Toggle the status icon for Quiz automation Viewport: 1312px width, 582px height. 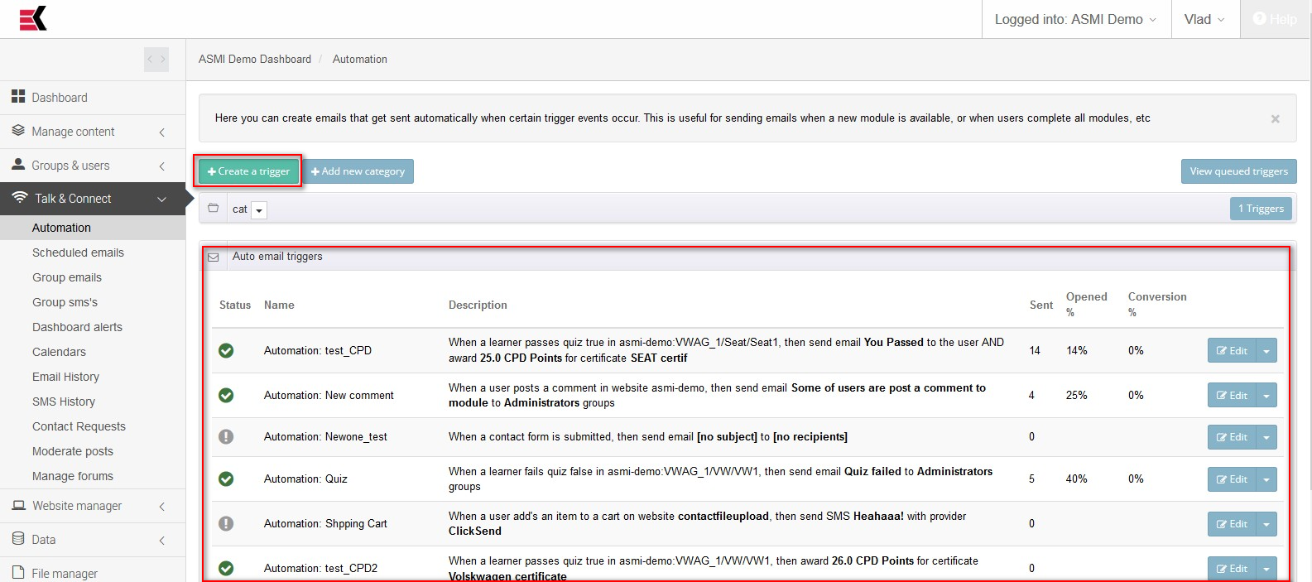point(226,479)
